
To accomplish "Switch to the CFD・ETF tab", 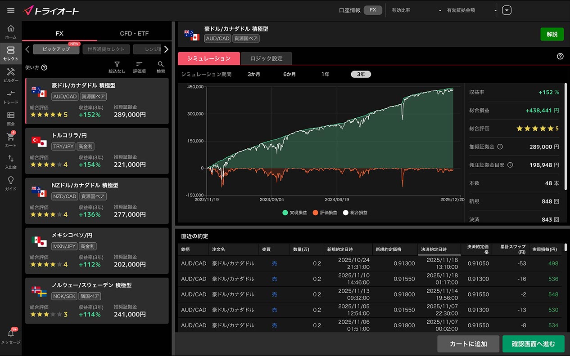I will coord(134,34).
